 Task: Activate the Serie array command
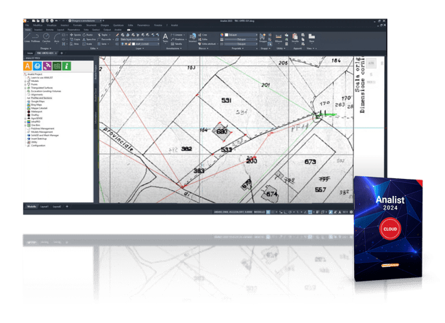click(103, 44)
